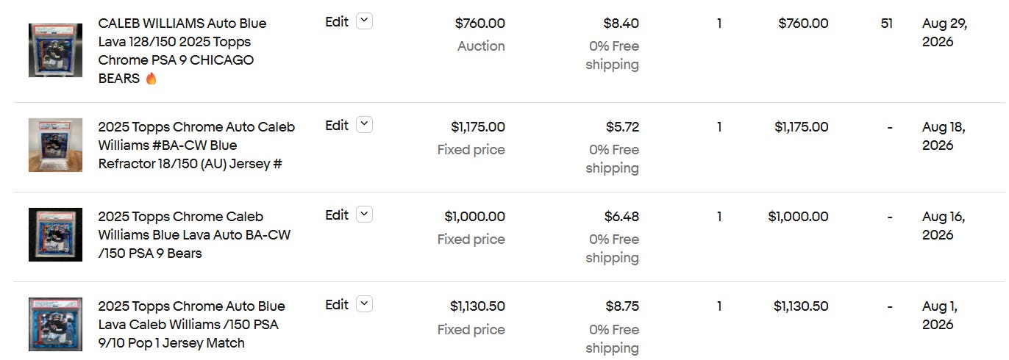
Task: Open thumbnail of Pop 1 Jersey Match listing
Action: coord(55,324)
